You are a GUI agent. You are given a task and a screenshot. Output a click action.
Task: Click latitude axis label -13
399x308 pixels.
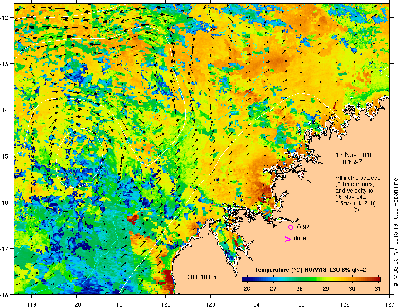(x=5, y=64)
